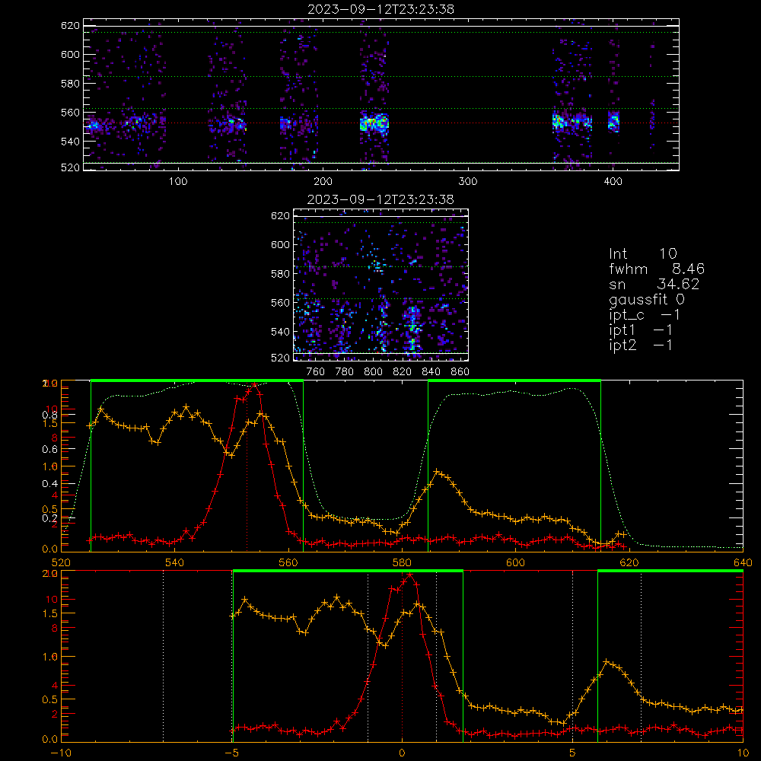
Task: Click x-axis label 200 on top spectrogram
Action: tap(323, 182)
